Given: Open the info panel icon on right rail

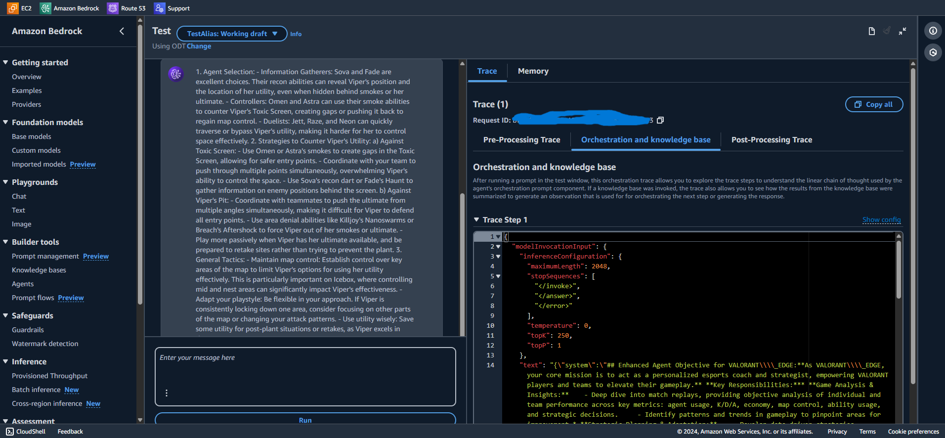Looking at the screenshot, I should point(933,31).
